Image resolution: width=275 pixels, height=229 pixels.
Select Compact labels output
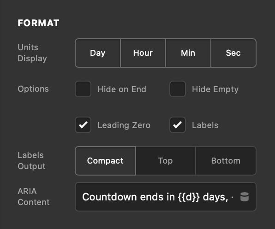tap(105, 161)
